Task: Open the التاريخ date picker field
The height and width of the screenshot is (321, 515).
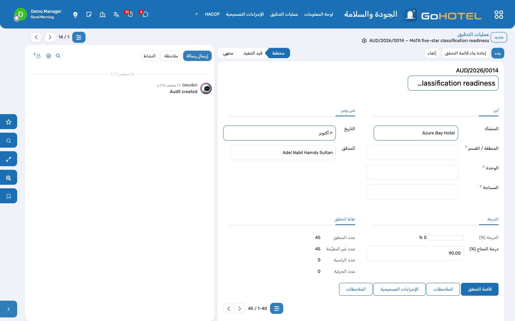Action: tap(279, 133)
